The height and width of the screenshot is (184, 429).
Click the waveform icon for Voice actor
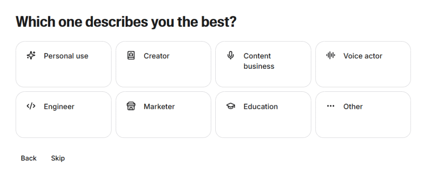(331, 55)
